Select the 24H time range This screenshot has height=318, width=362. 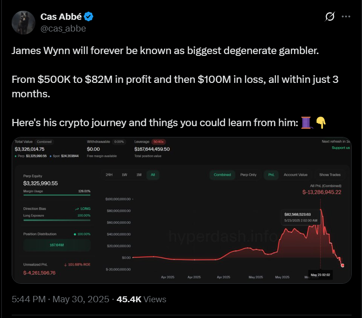pos(109,175)
